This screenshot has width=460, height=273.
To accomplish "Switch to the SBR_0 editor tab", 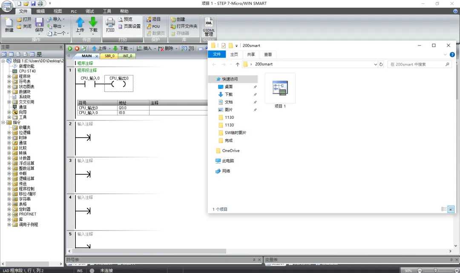I will click(x=109, y=56).
